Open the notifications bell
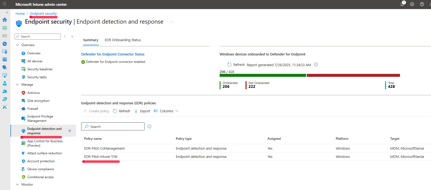The height and width of the screenshot is (190, 431). tap(402, 4)
